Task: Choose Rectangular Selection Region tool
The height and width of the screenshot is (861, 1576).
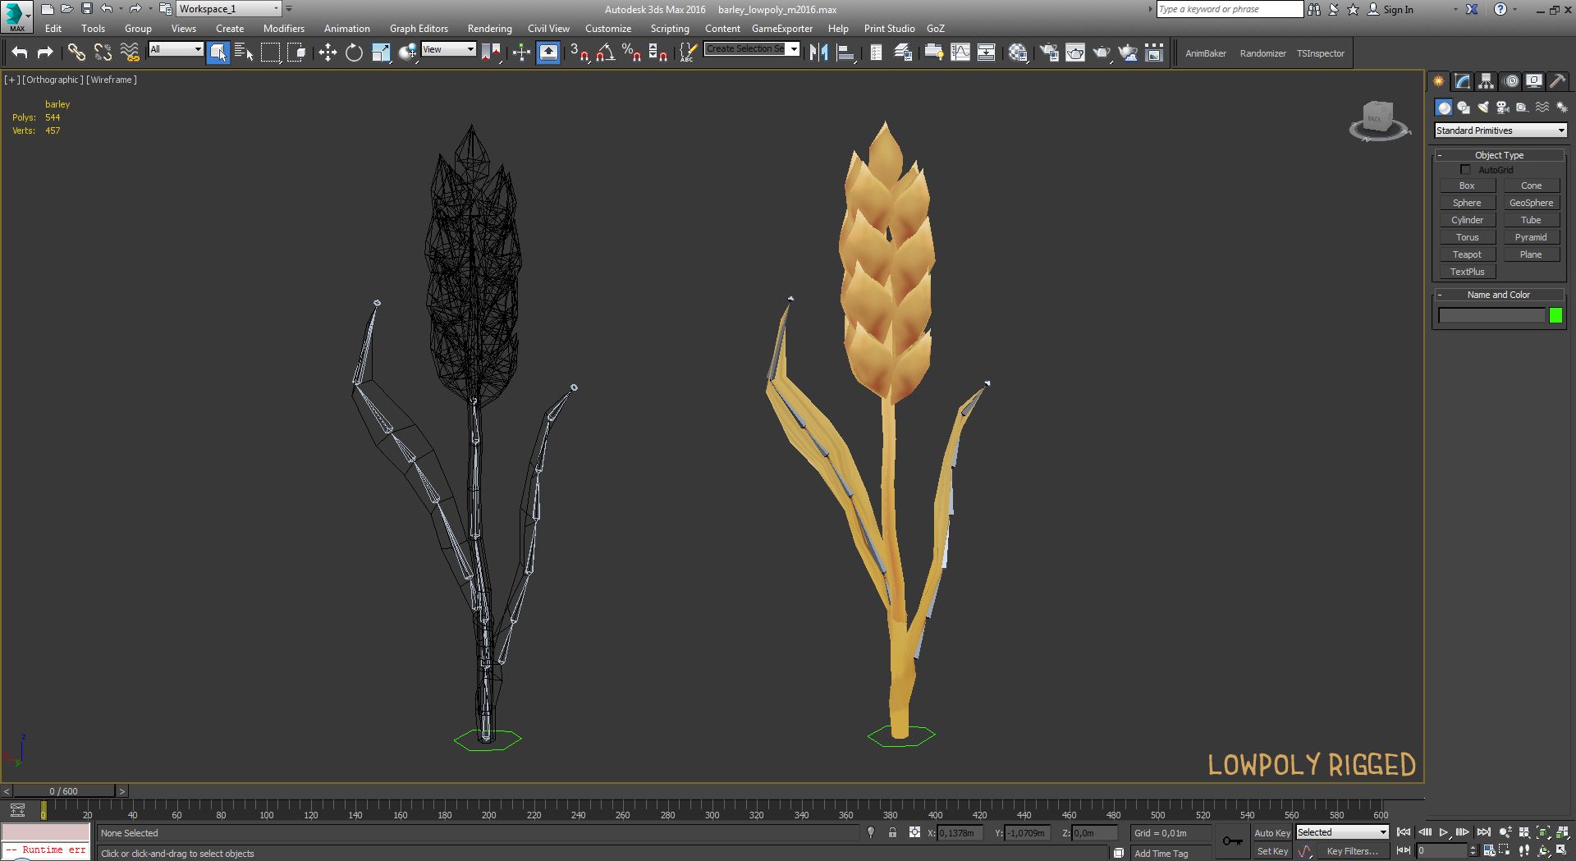Action: 270,53
